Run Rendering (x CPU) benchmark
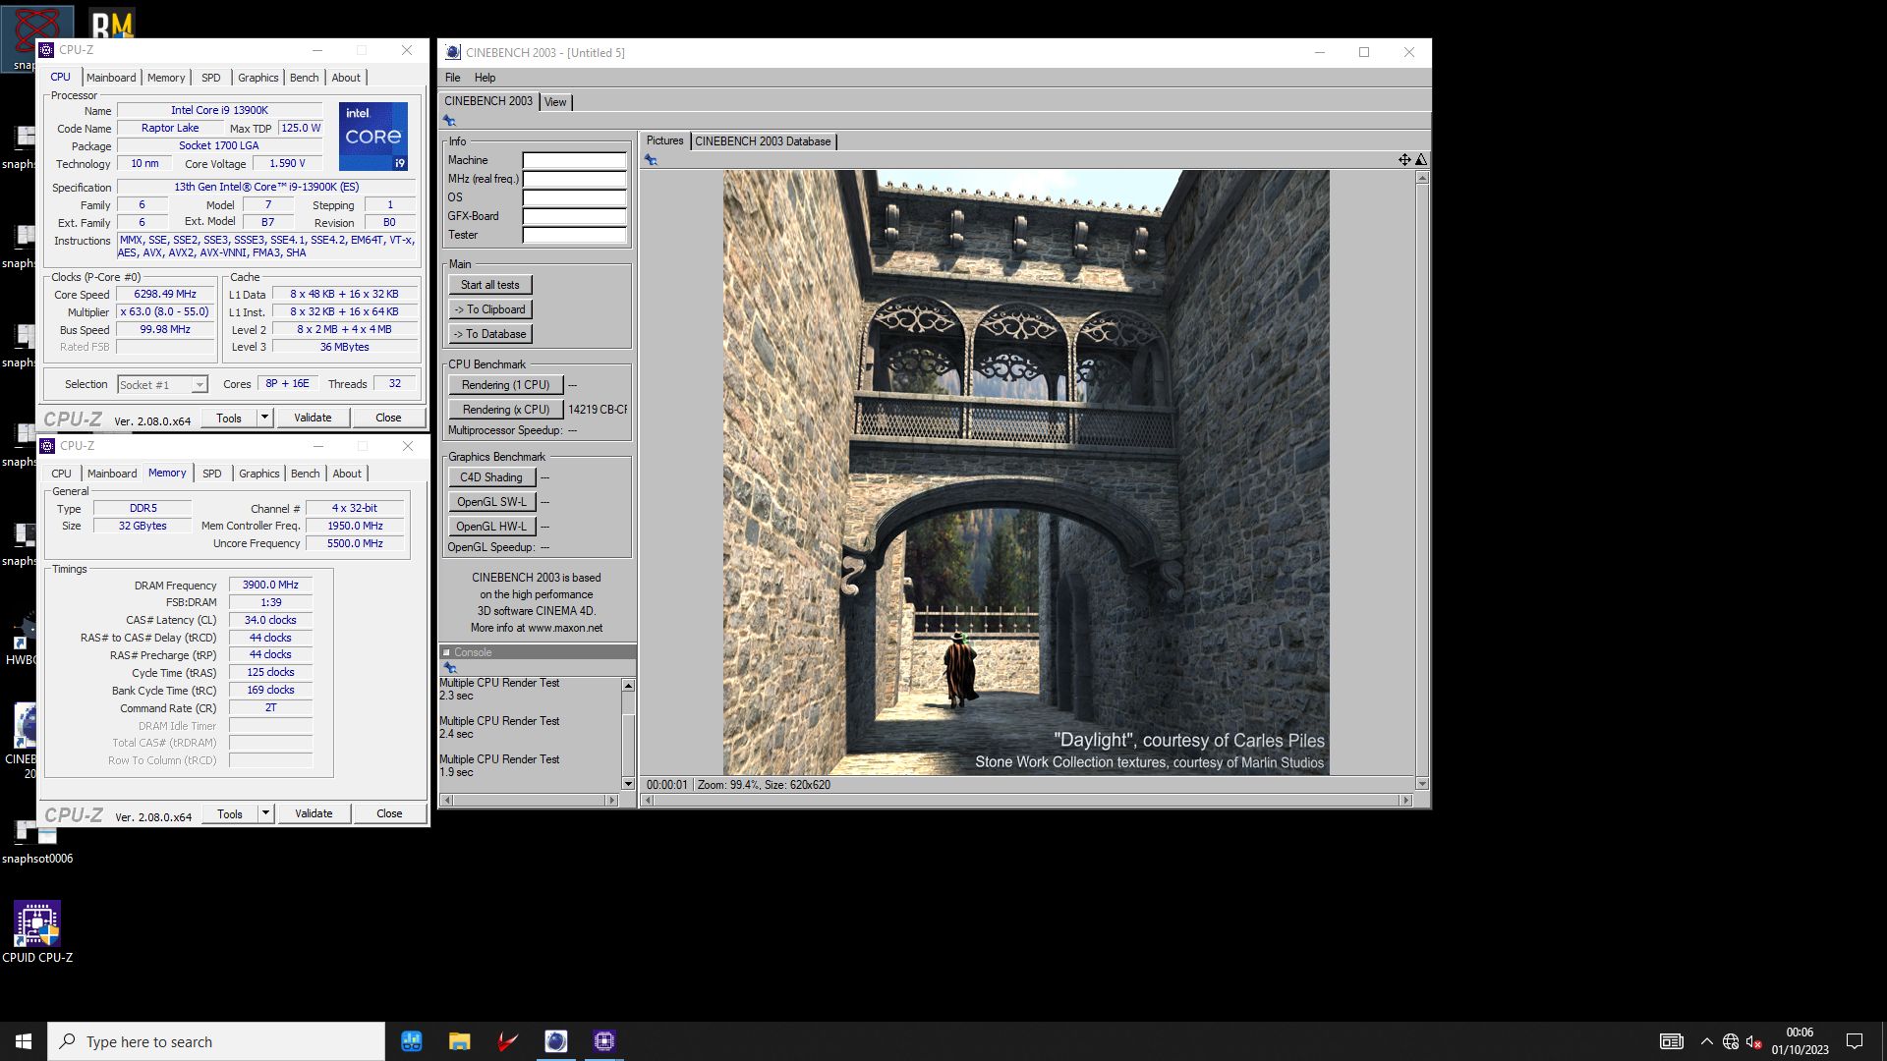The width and height of the screenshot is (1887, 1061). [505, 410]
